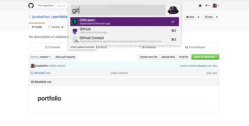
Task: Click Initial commit message in README.md row
Action: [x=119, y=73]
